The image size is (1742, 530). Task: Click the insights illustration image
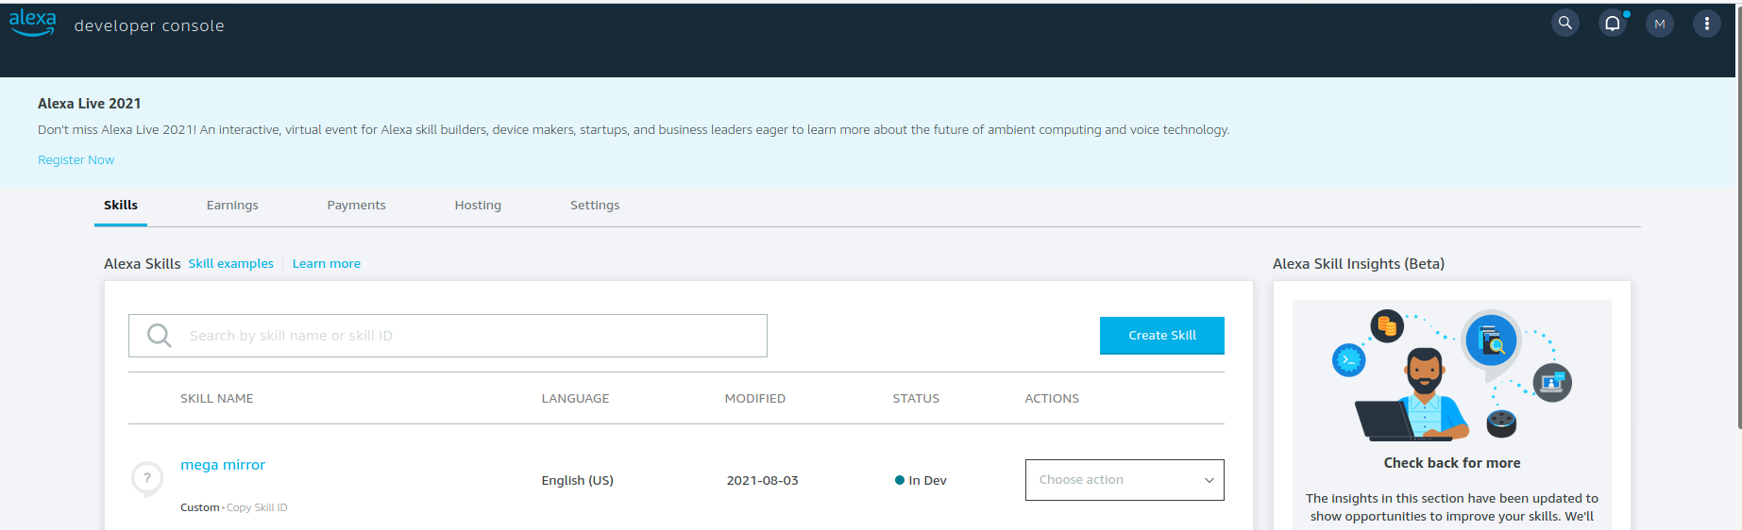tap(1451, 375)
